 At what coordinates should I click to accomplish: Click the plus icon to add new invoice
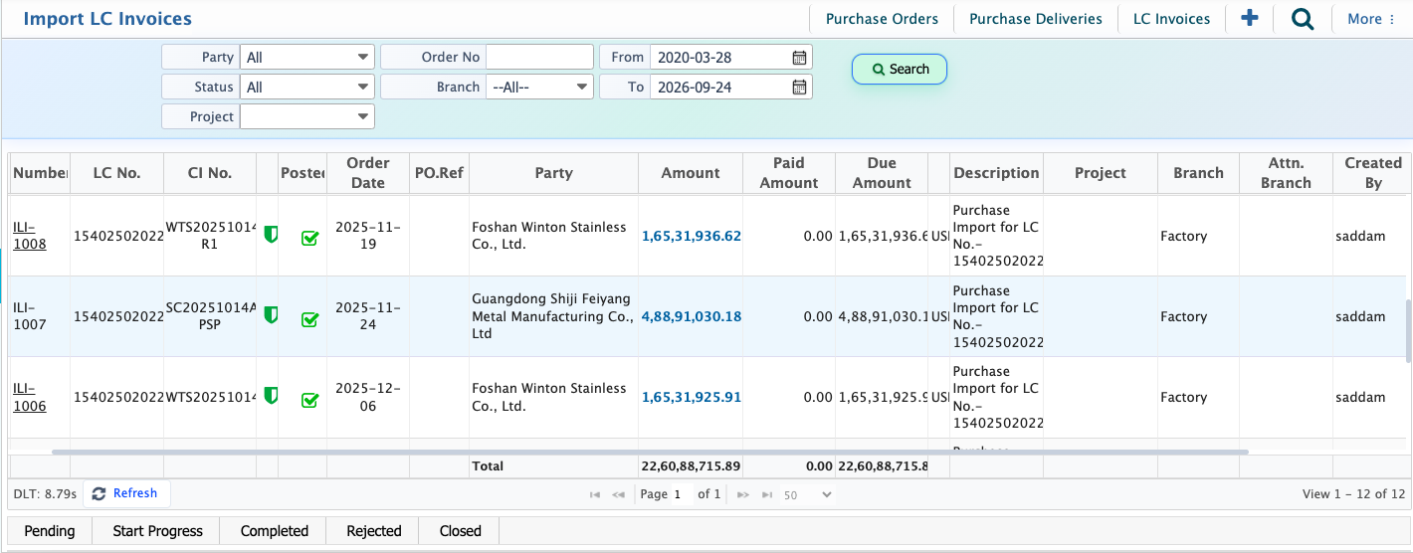point(1250,18)
